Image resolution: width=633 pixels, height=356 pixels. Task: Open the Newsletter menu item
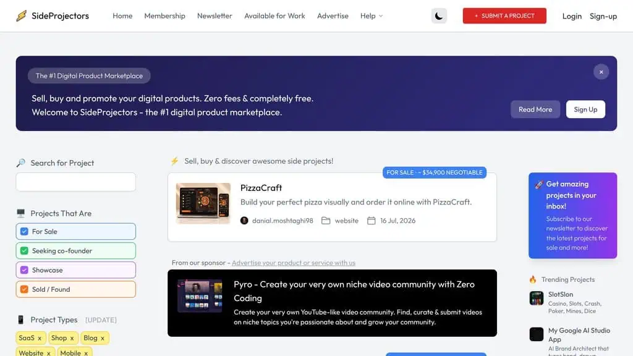pos(215,15)
